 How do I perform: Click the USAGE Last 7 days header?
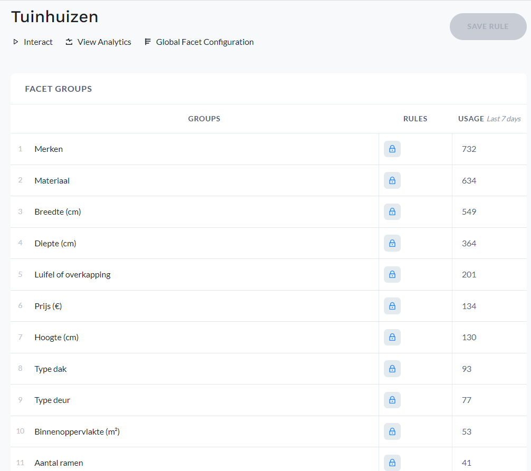pos(489,119)
